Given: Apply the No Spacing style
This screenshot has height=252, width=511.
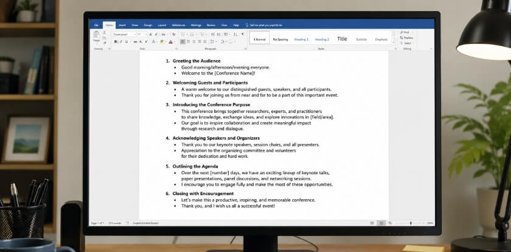Looking at the screenshot, I should (x=280, y=39).
